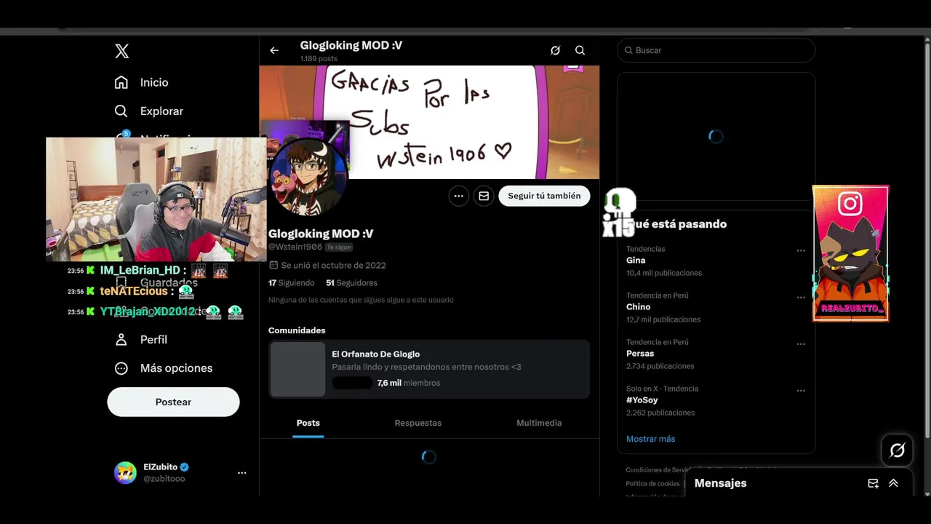Click the streamer webcam overlay
Screen dimensions: 931x524
pos(156,199)
